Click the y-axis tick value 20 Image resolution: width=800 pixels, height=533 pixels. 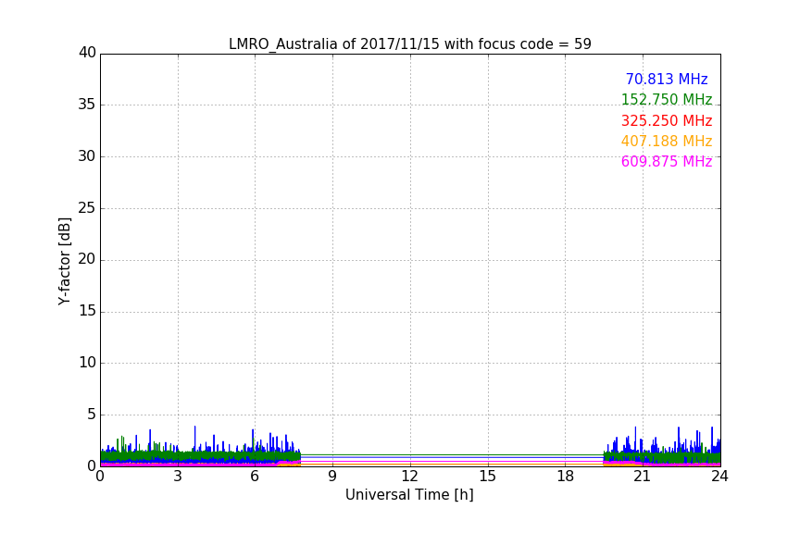pos(87,260)
